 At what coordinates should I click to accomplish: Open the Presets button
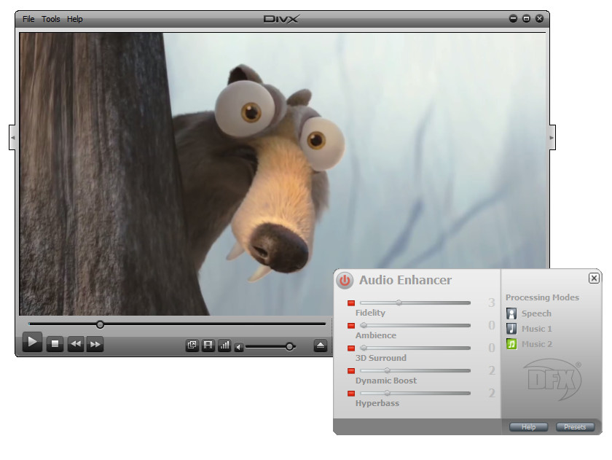tap(575, 426)
